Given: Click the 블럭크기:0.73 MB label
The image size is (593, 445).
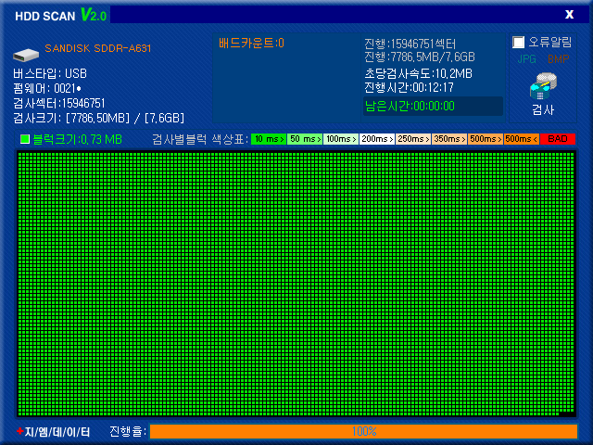Looking at the screenshot, I should pos(77,139).
